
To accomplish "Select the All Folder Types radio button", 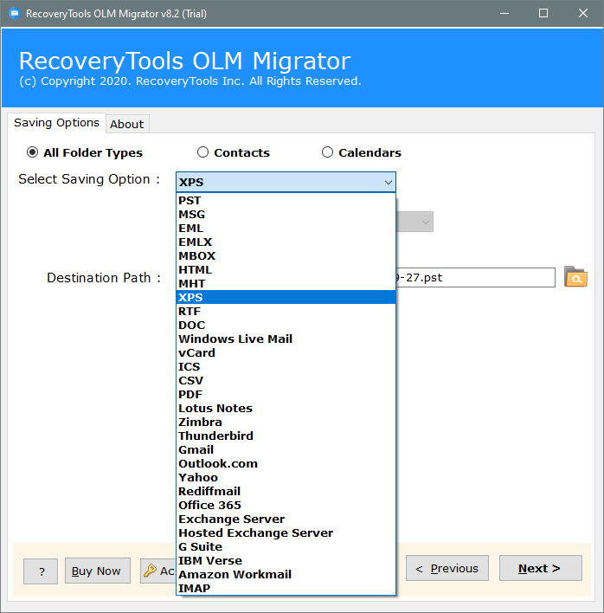I will 32,152.
